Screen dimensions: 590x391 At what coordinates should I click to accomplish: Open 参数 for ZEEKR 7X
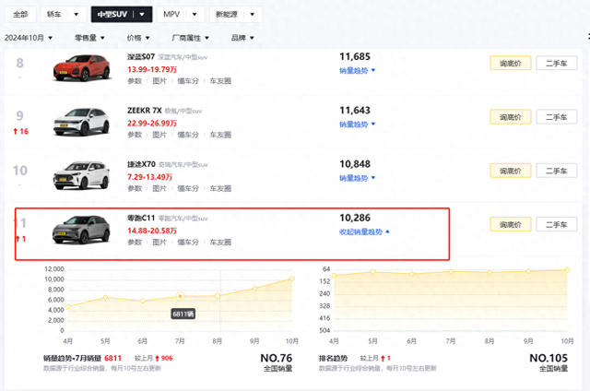pos(135,135)
